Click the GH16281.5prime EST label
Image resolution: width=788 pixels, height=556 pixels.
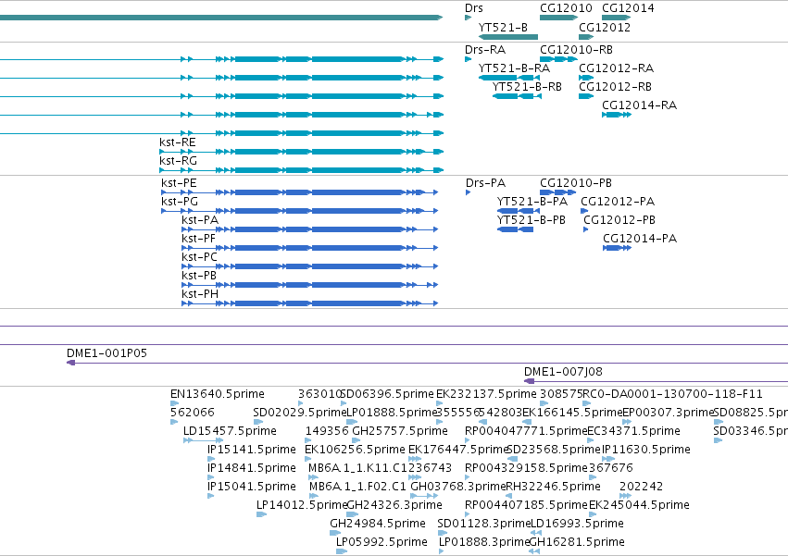click(577, 542)
